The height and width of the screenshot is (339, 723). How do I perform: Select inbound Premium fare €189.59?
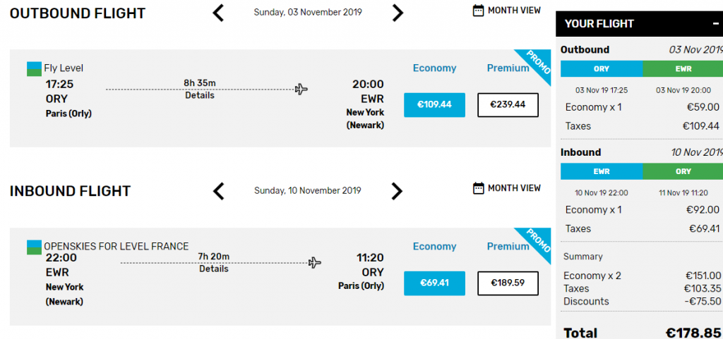click(x=508, y=283)
